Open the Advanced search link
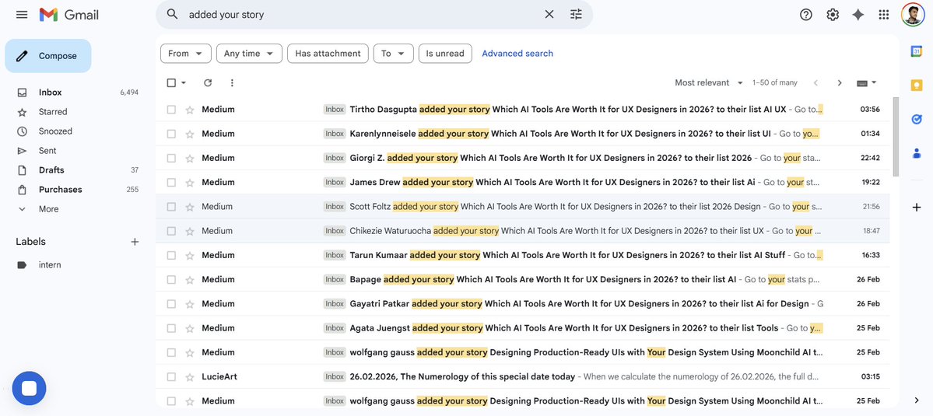 click(x=517, y=54)
